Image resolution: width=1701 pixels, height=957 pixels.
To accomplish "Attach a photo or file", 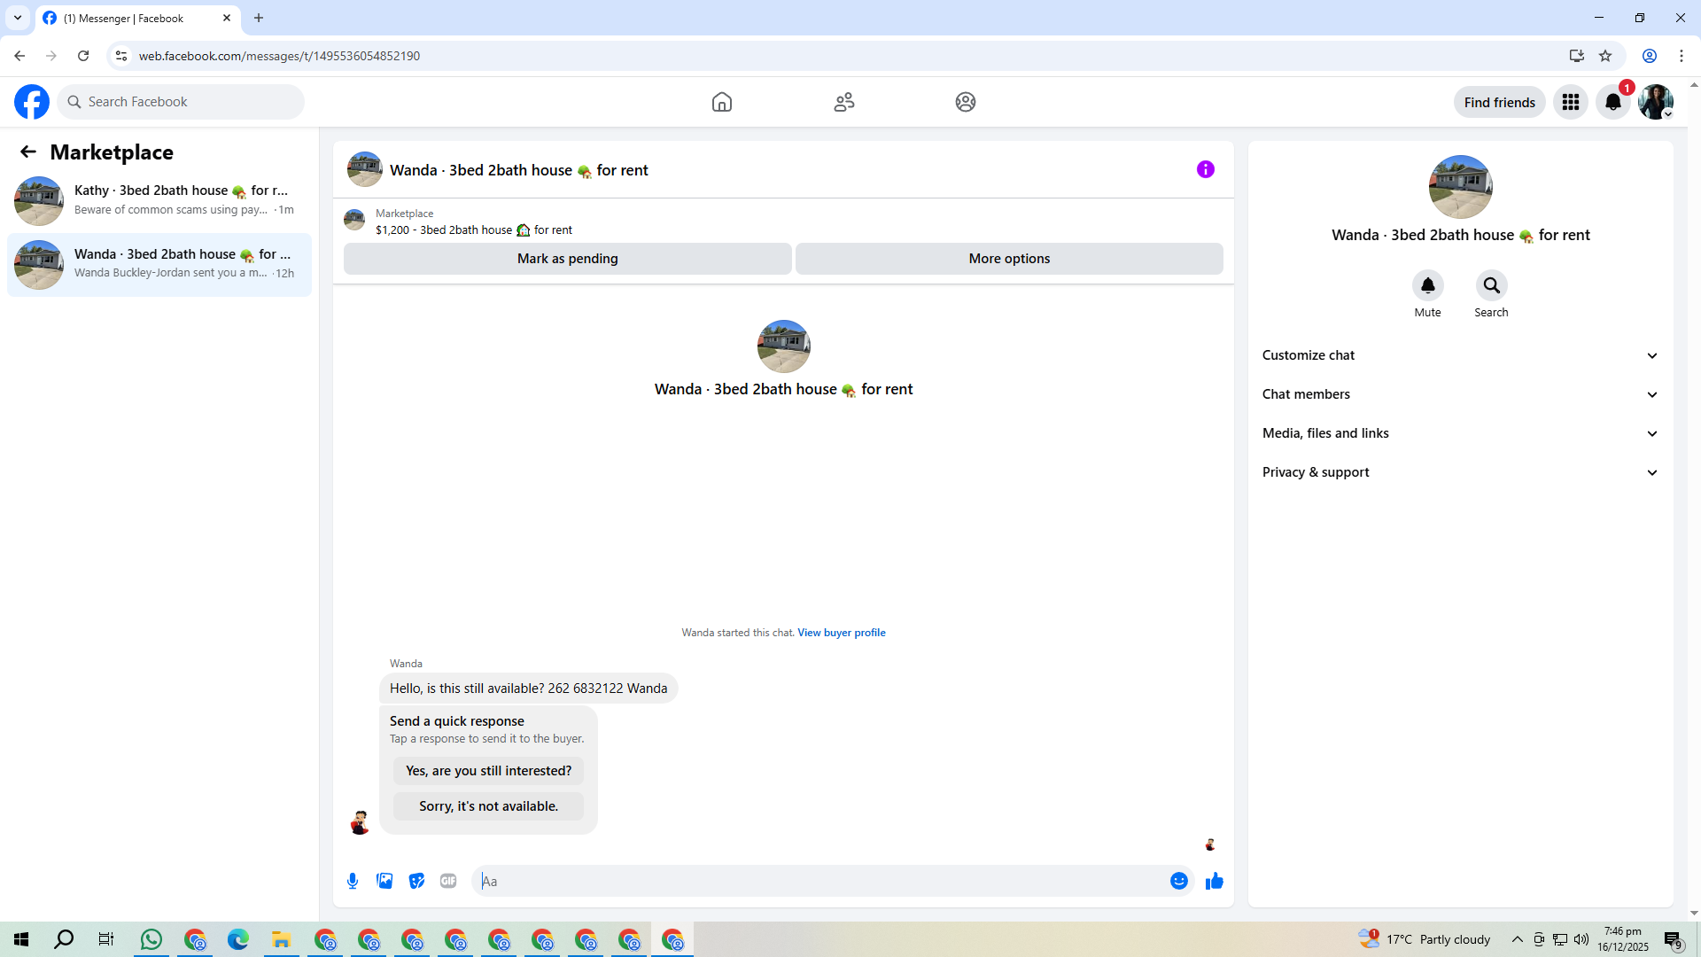I will click(384, 881).
